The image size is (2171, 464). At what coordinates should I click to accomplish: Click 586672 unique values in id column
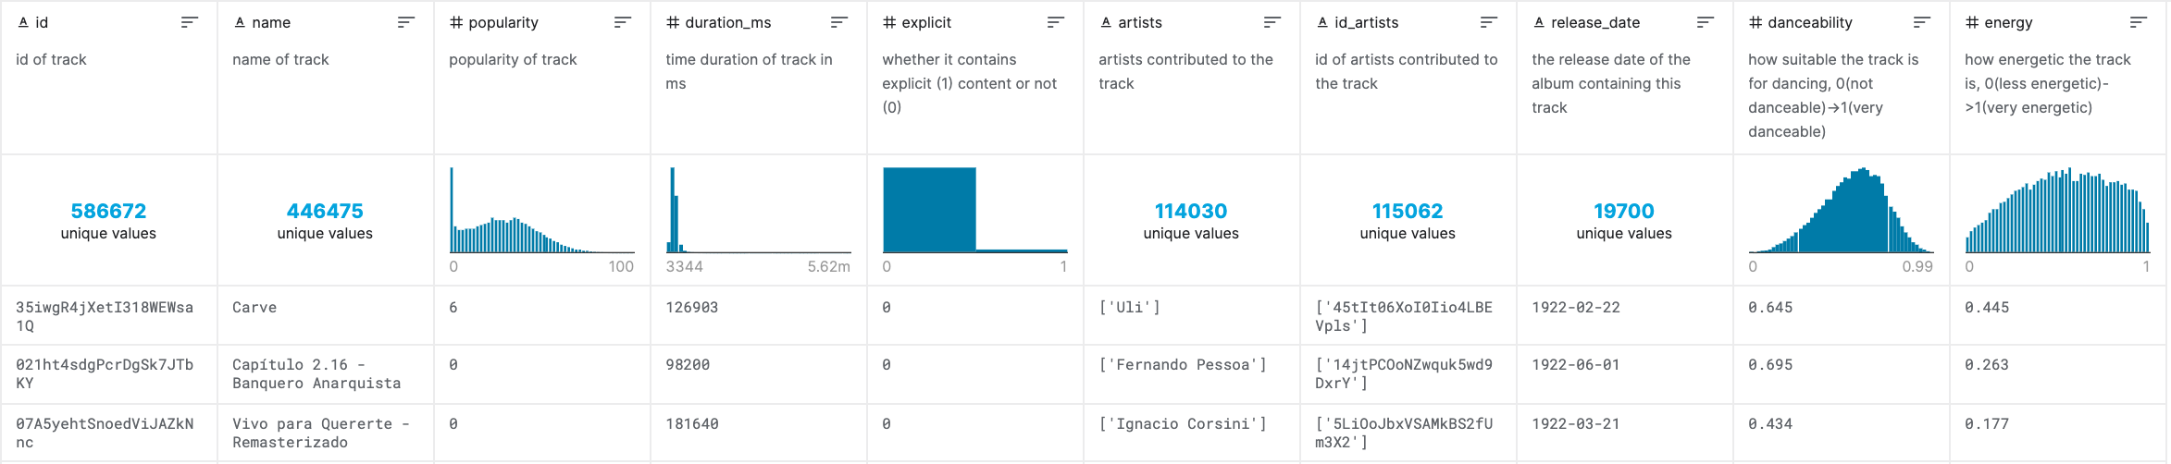coord(108,221)
